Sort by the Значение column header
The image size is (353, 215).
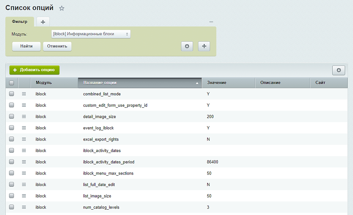click(228, 83)
